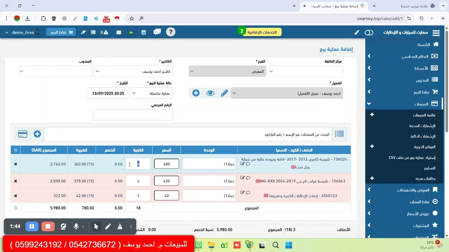449x252 pixels.
Task: Click the list lines icon in header
Action: tap(93, 32)
